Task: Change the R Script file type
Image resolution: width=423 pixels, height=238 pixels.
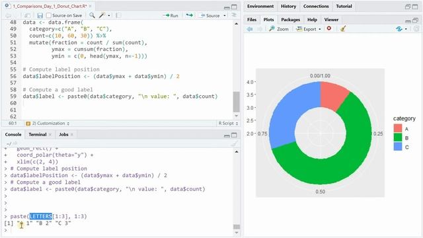Action: [228, 124]
